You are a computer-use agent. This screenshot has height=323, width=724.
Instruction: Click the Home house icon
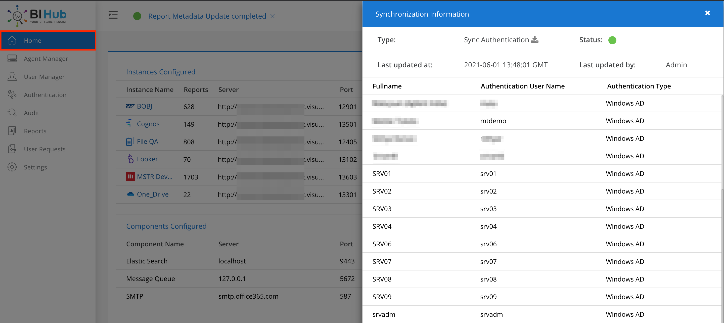tap(12, 40)
